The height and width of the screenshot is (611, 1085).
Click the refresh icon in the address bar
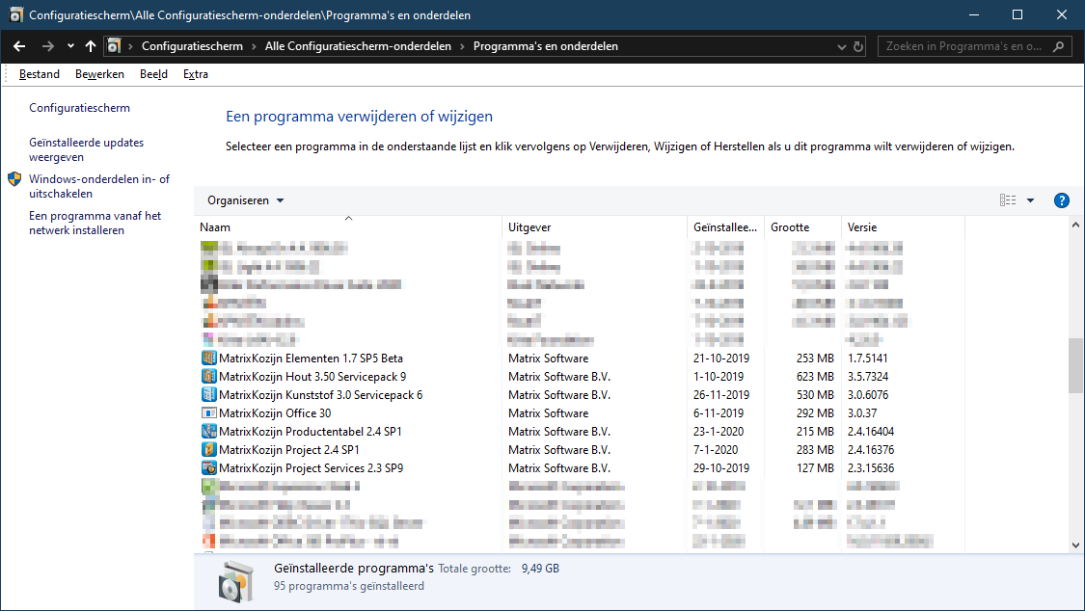[x=857, y=45]
